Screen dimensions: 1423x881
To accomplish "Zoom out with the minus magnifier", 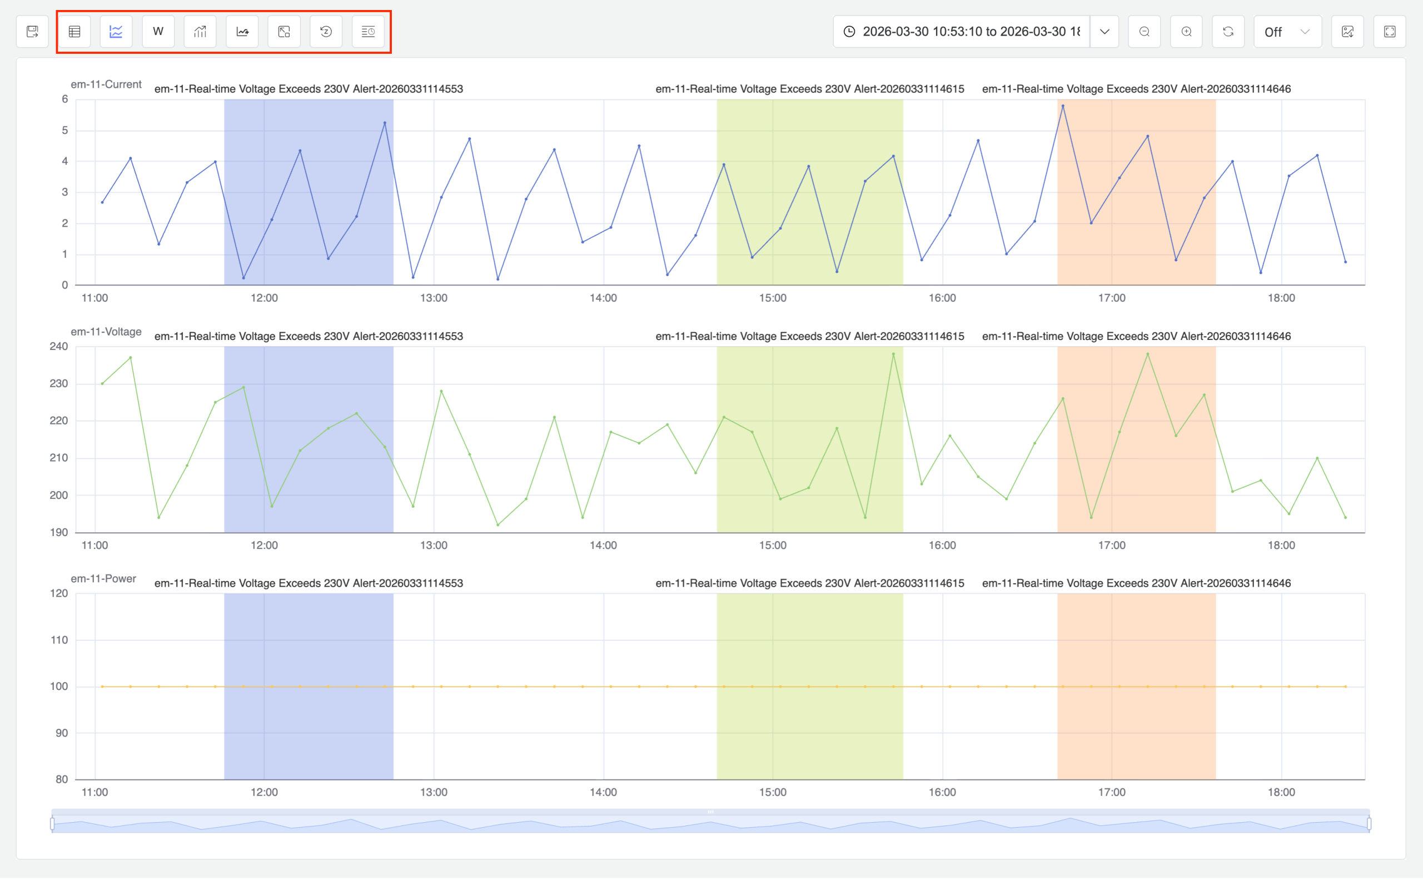I will tap(1145, 32).
